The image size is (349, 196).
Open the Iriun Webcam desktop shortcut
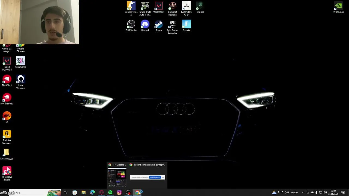tap(21, 82)
